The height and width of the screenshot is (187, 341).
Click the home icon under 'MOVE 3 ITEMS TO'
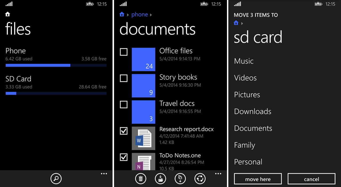tap(236, 23)
